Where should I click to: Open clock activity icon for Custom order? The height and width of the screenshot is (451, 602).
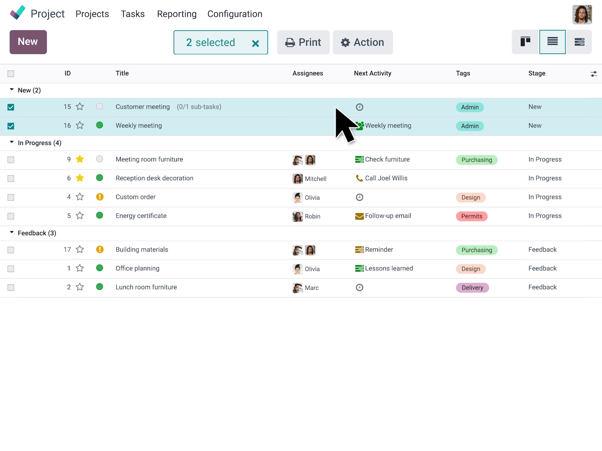click(x=360, y=197)
